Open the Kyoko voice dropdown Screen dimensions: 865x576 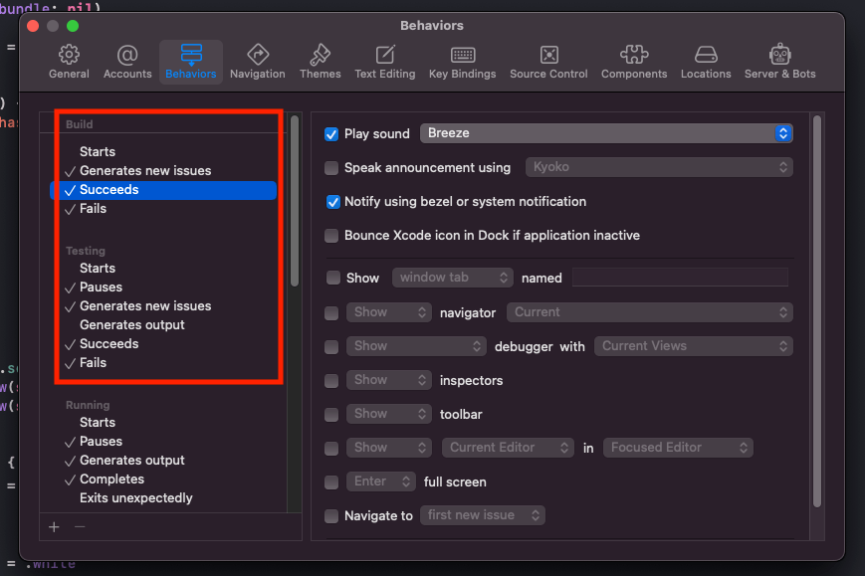point(659,167)
